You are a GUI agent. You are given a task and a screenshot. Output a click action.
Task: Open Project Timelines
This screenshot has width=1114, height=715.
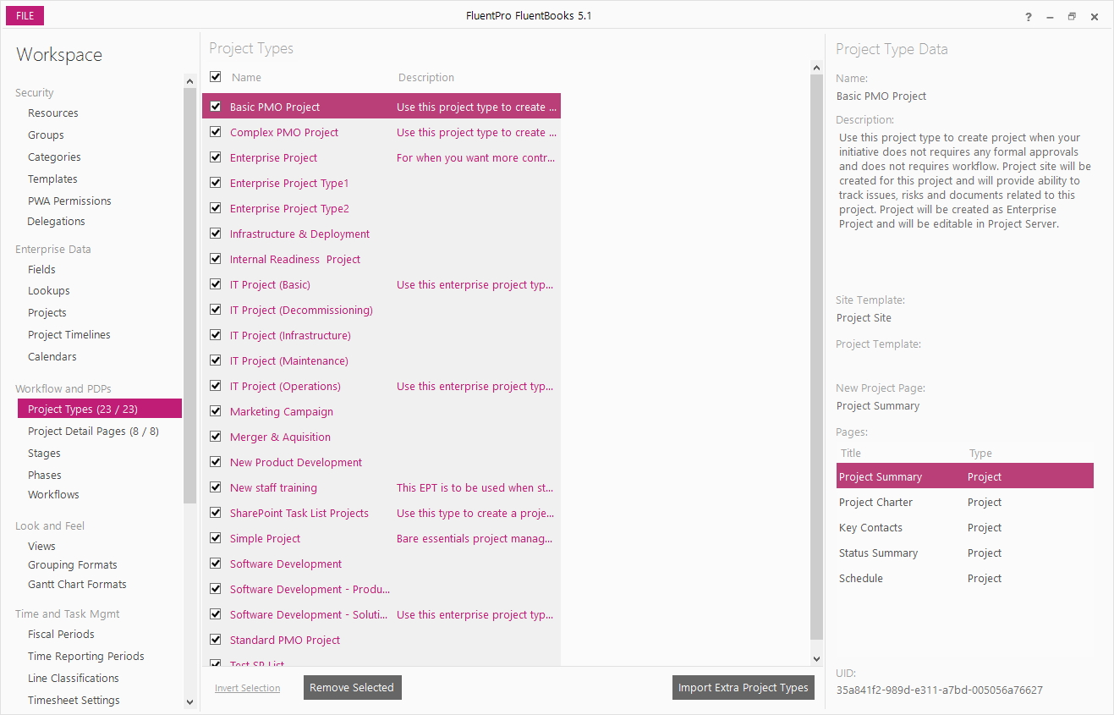point(69,335)
